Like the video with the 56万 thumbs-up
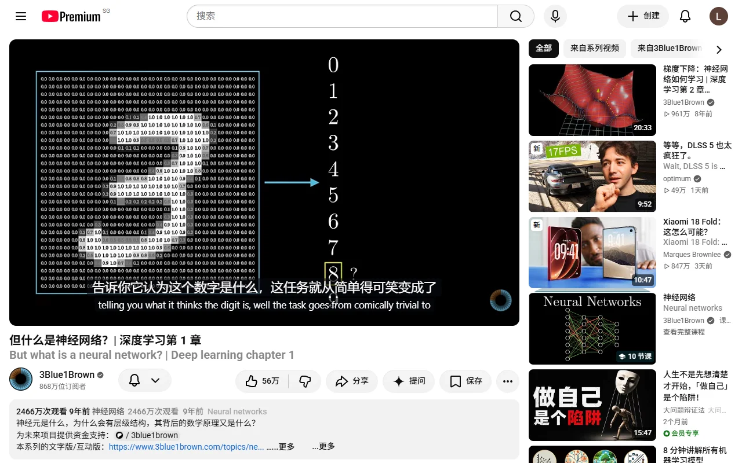 click(262, 381)
